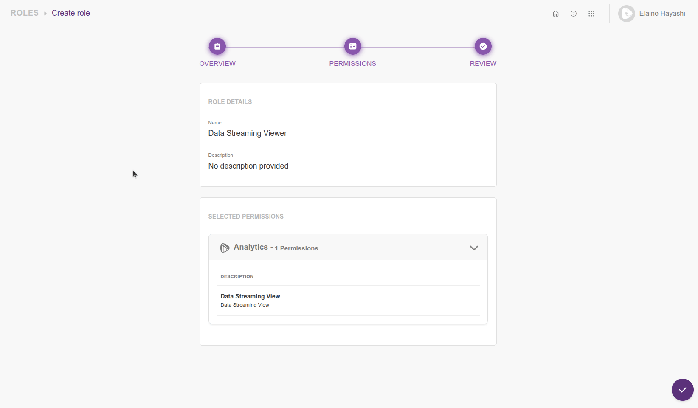Viewport: 698px width, 408px height.
Task: Click the Create role breadcrumb label
Action: 70,13
